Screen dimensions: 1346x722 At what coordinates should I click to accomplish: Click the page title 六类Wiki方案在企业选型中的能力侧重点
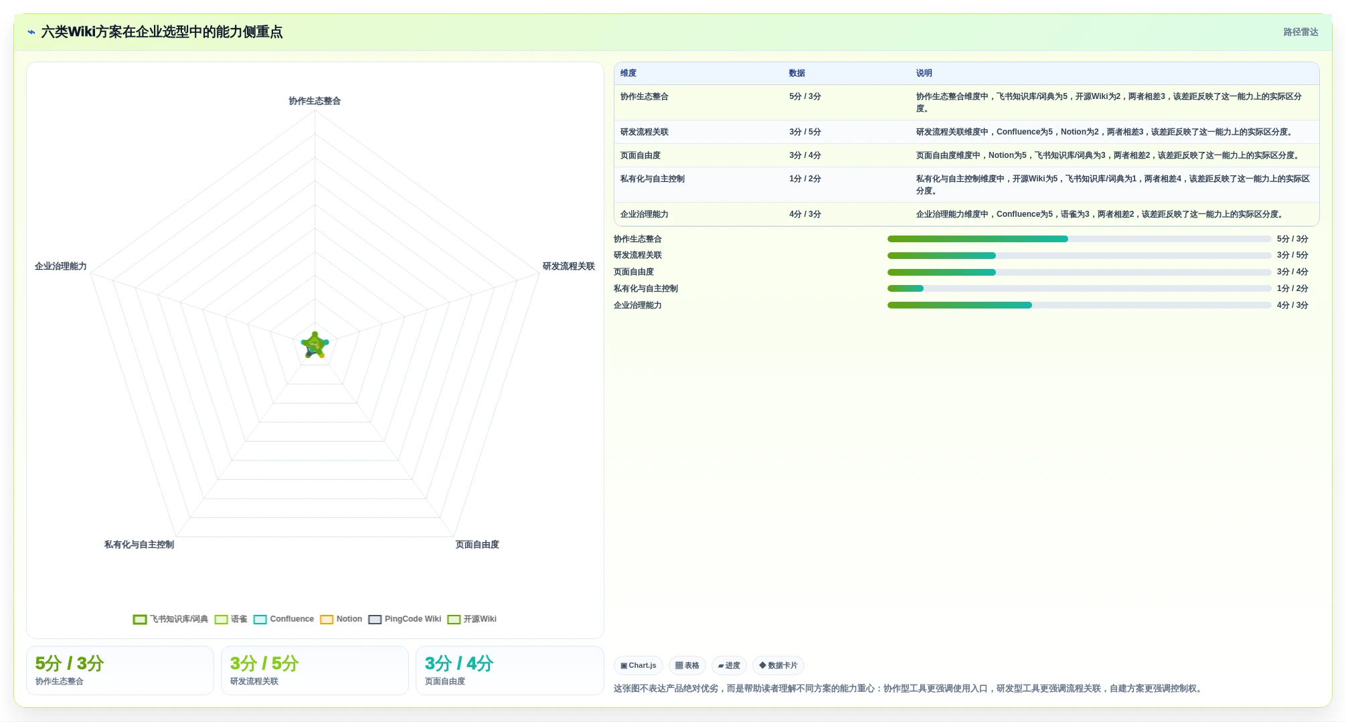(162, 32)
